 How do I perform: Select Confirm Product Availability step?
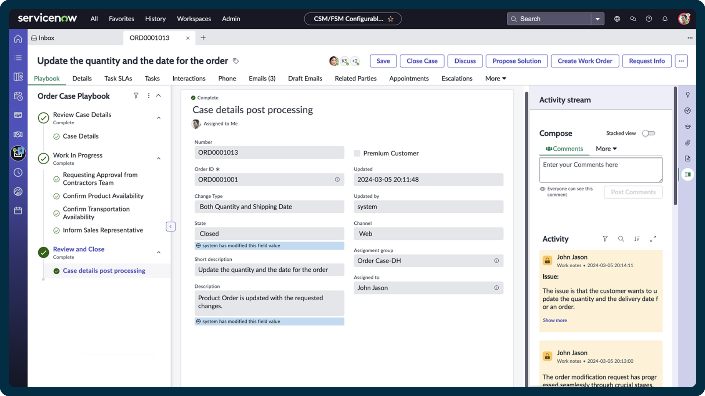pyautogui.click(x=103, y=196)
